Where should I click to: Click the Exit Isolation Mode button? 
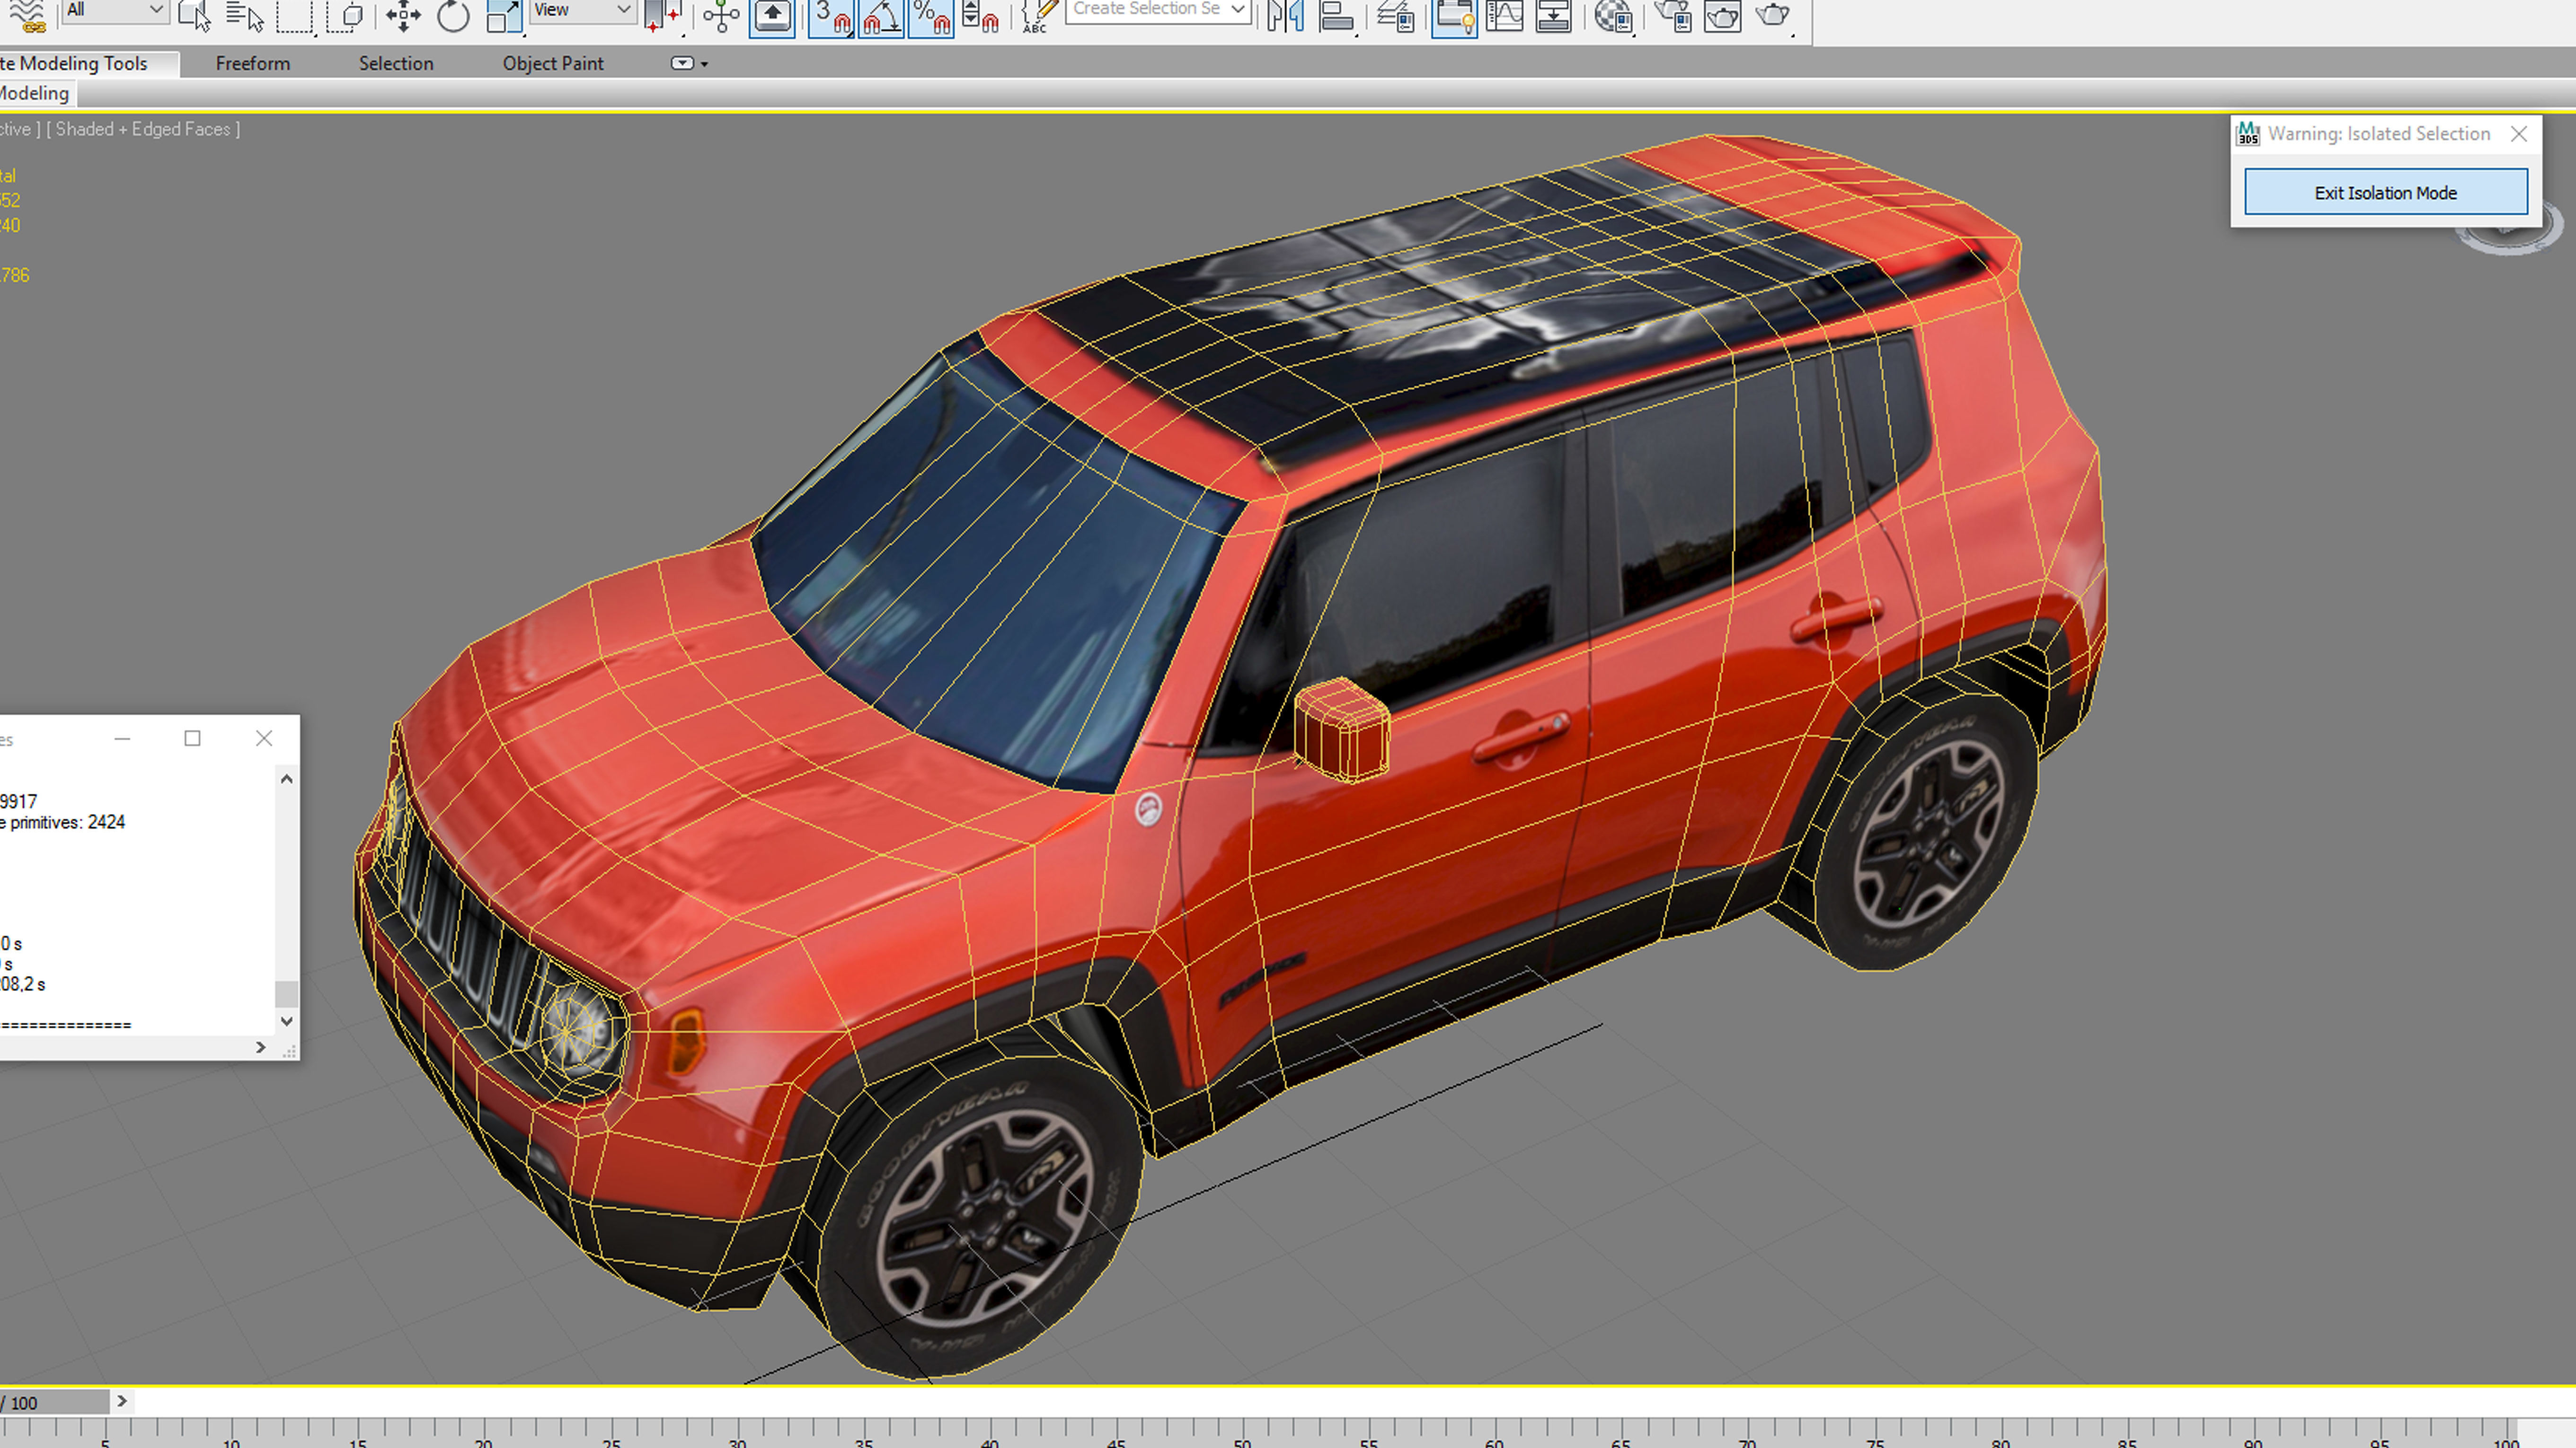pos(2385,192)
